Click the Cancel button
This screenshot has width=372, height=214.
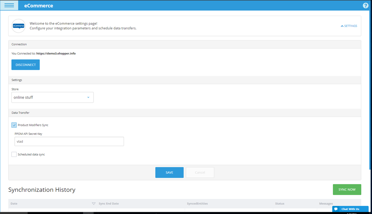coord(200,173)
